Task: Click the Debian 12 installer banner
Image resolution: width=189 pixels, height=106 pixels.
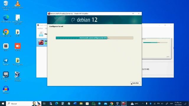Action: pos(94,20)
